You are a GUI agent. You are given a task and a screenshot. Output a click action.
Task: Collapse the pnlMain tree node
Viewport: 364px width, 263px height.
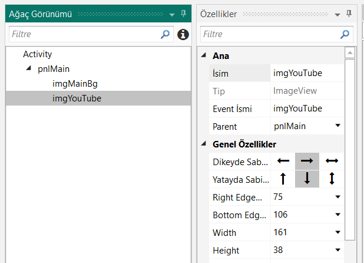[x=29, y=69]
